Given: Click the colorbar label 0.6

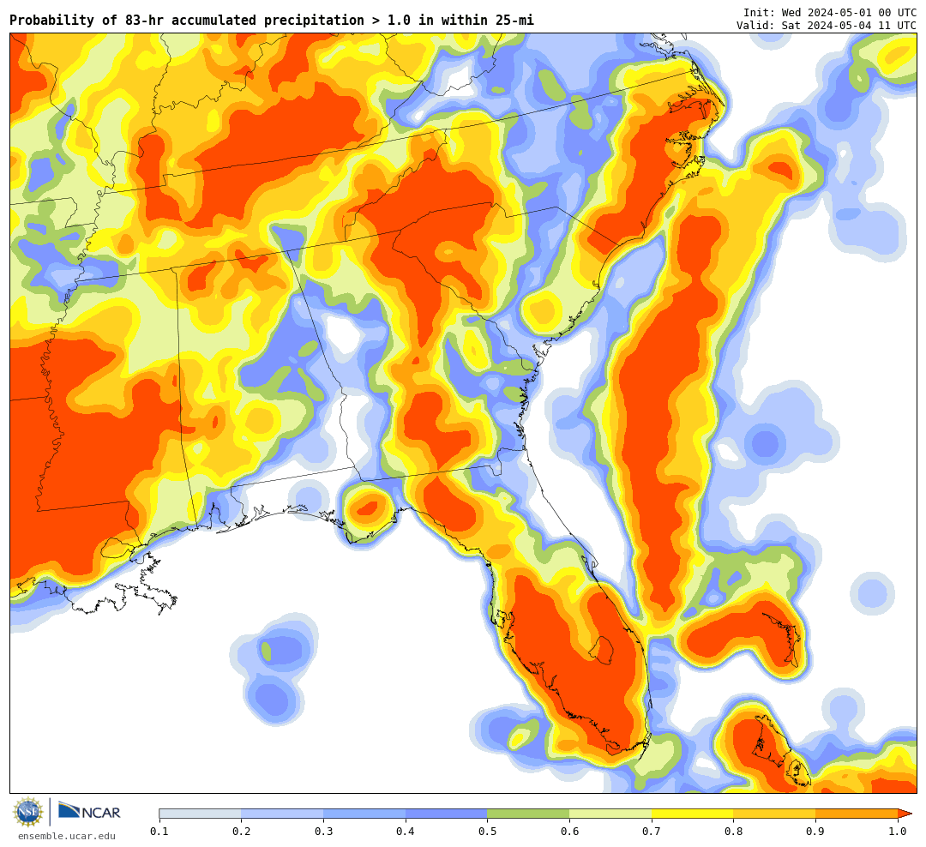Looking at the screenshot, I should (x=570, y=832).
